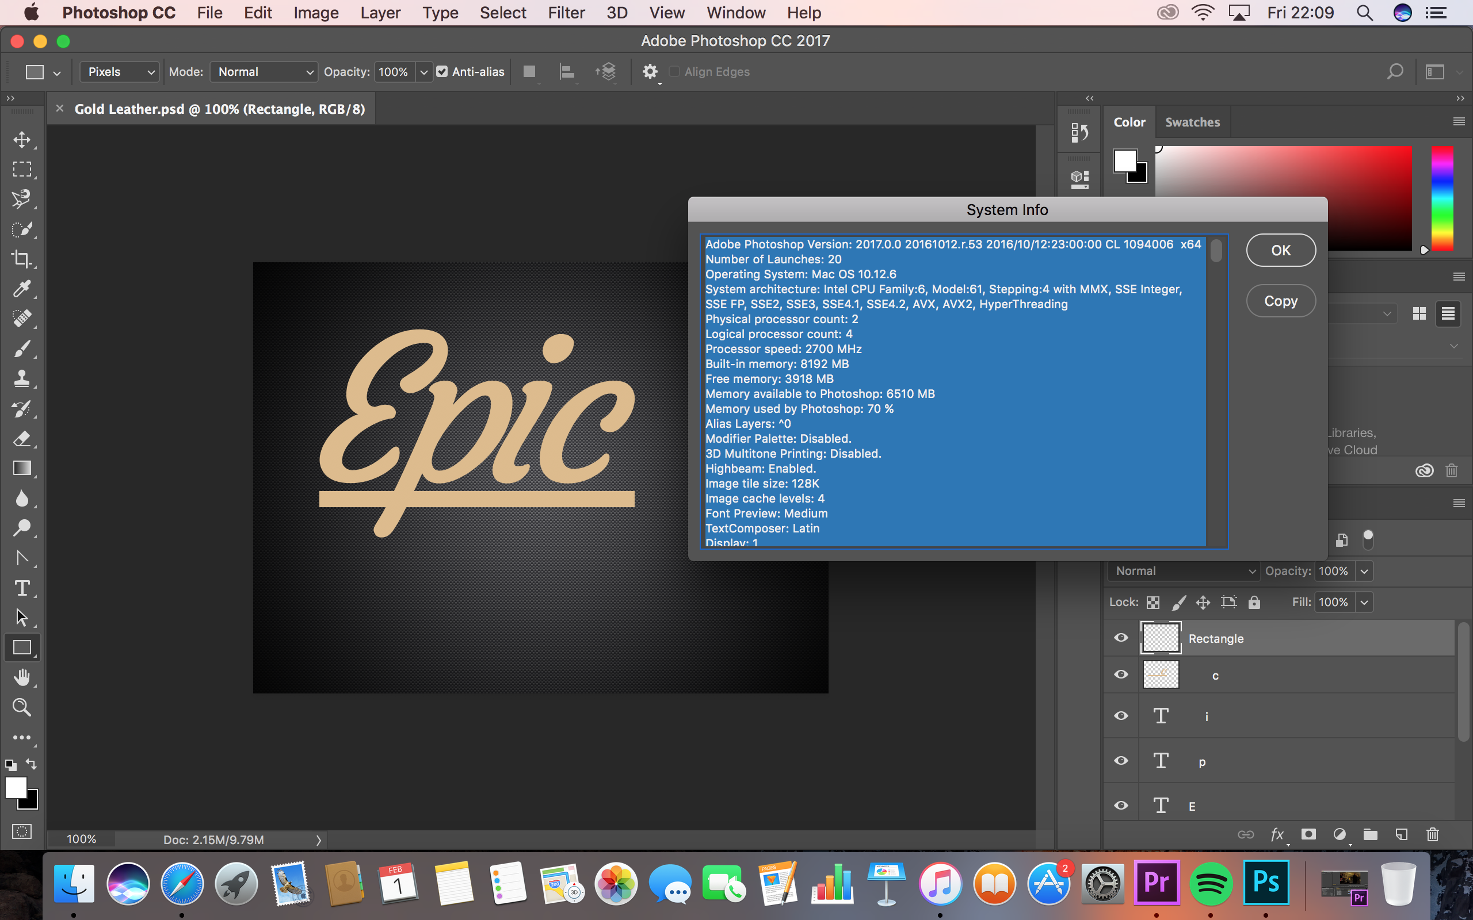The height and width of the screenshot is (920, 1473).
Task: Select the Pen tool
Action: point(22,558)
